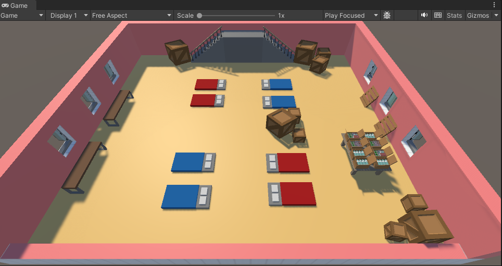Click the Frame Debugger bug icon
Image resolution: width=502 pixels, height=266 pixels.
pyautogui.click(x=387, y=16)
